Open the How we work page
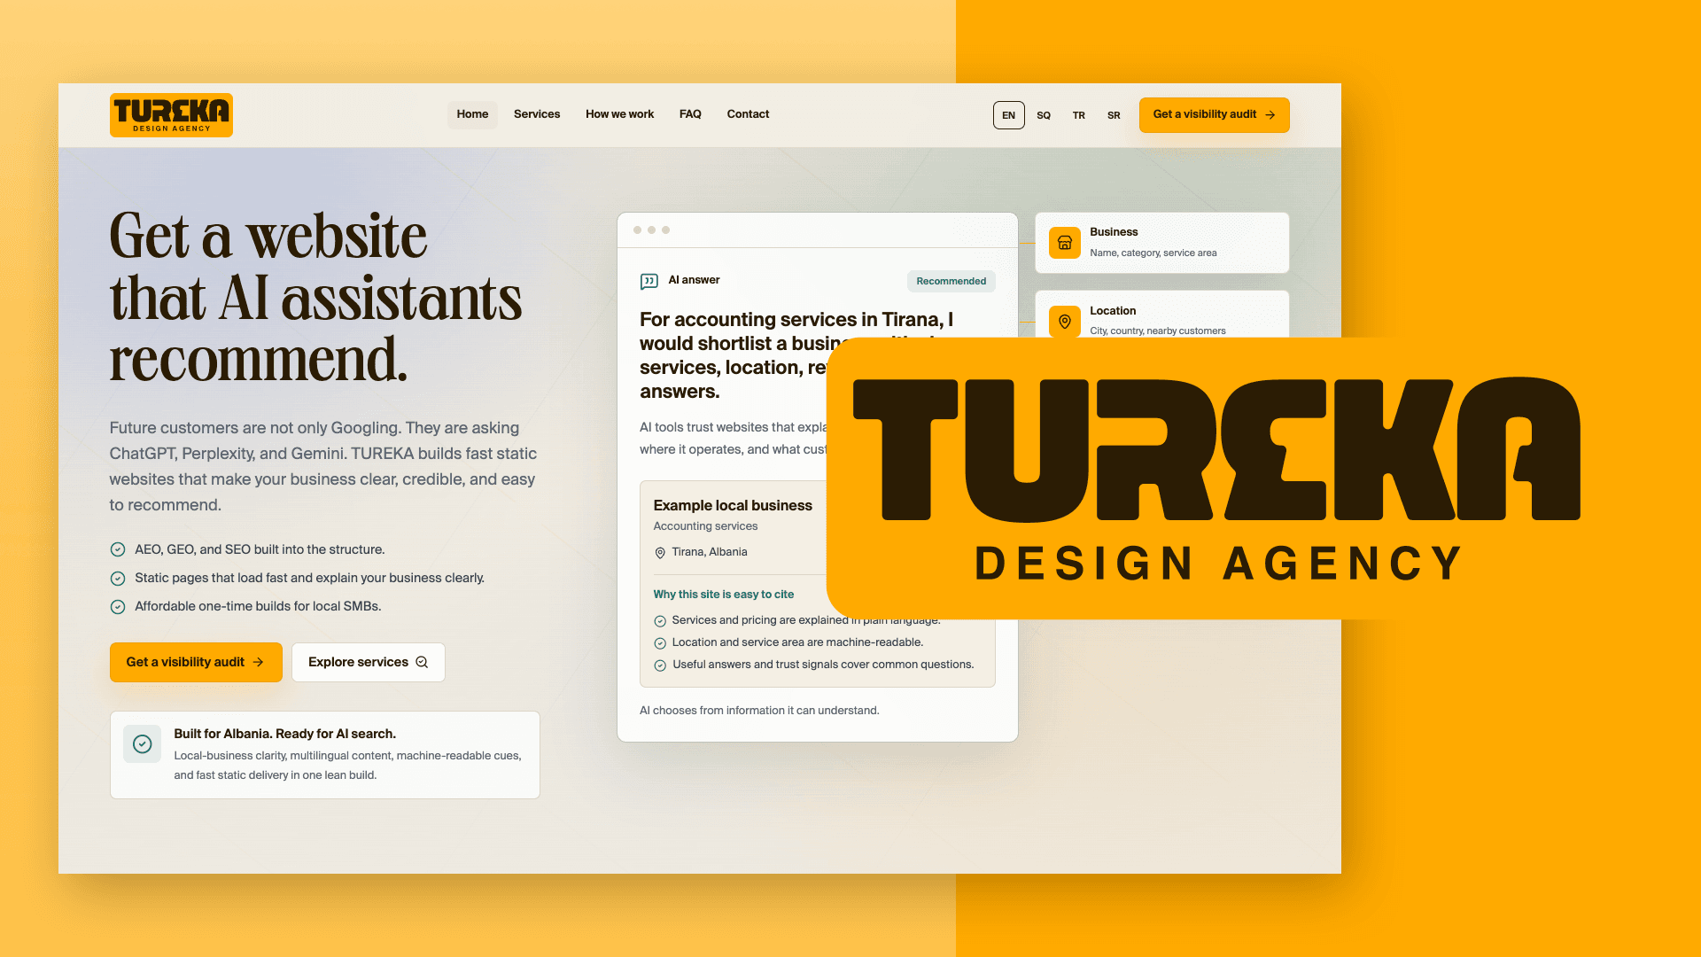The image size is (1701, 957). (x=619, y=114)
